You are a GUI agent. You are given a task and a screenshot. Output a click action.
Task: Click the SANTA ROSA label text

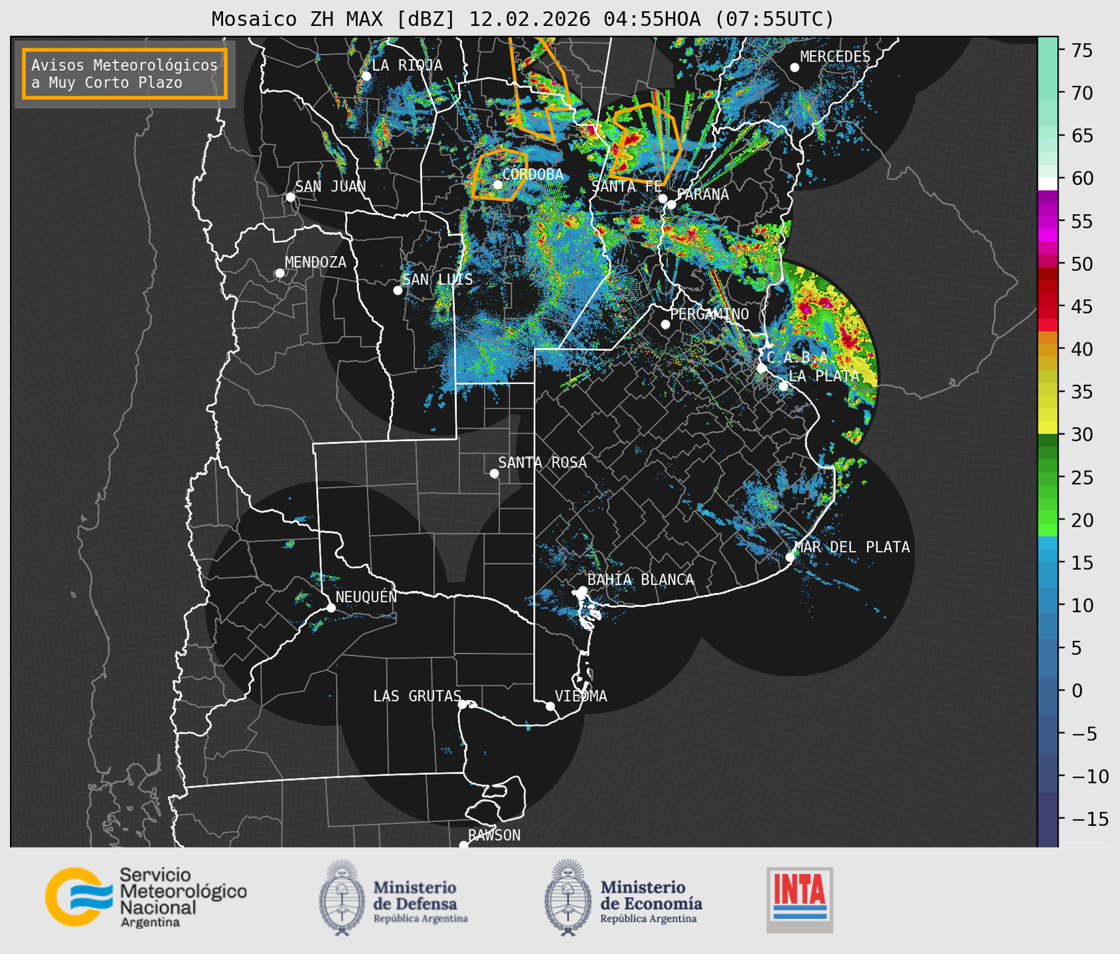point(542,462)
